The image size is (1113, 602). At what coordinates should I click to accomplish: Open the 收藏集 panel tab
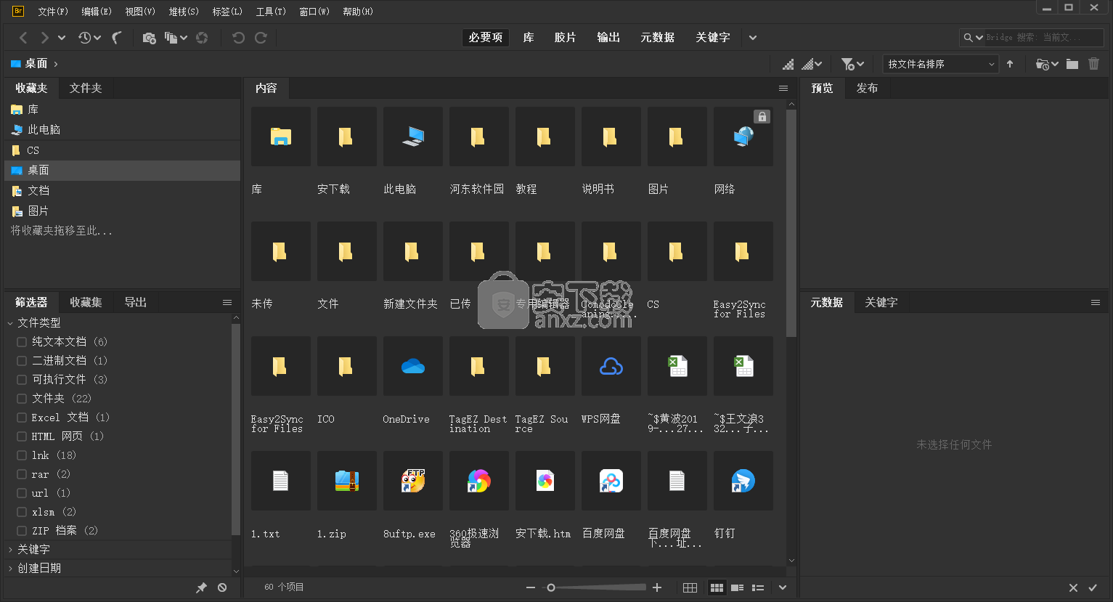click(x=86, y=302)
